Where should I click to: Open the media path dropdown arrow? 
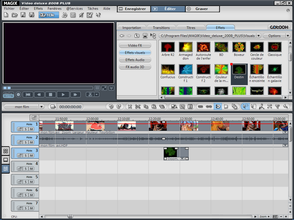tap(258, 36)
